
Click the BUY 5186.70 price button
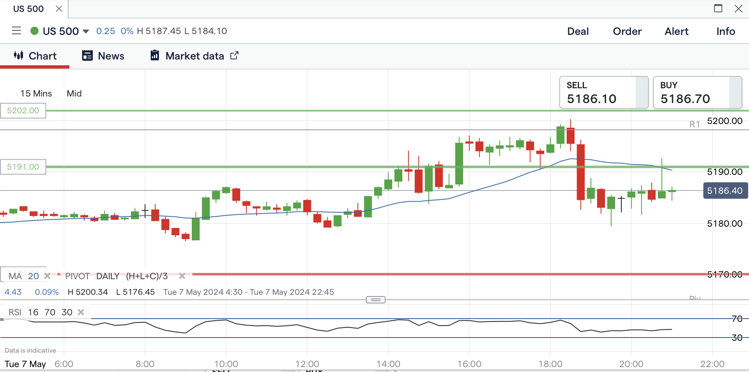pyautogui.click(x=697, y=92)
